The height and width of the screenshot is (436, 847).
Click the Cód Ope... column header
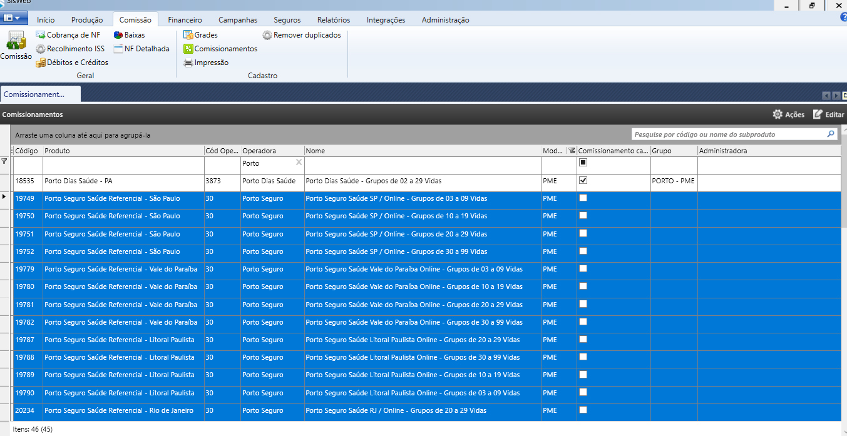222,151
